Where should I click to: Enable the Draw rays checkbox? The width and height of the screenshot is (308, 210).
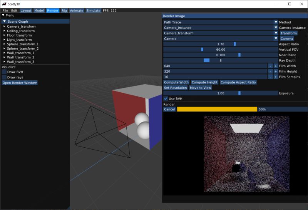point(4,77)
